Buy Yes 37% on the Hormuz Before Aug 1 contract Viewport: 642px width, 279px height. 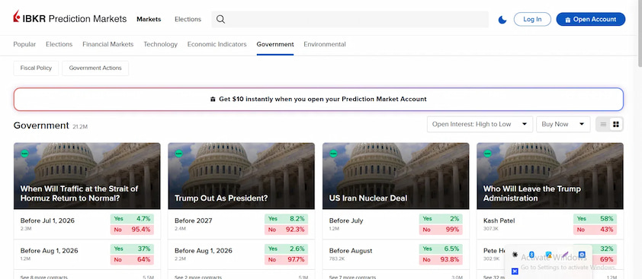132,249
